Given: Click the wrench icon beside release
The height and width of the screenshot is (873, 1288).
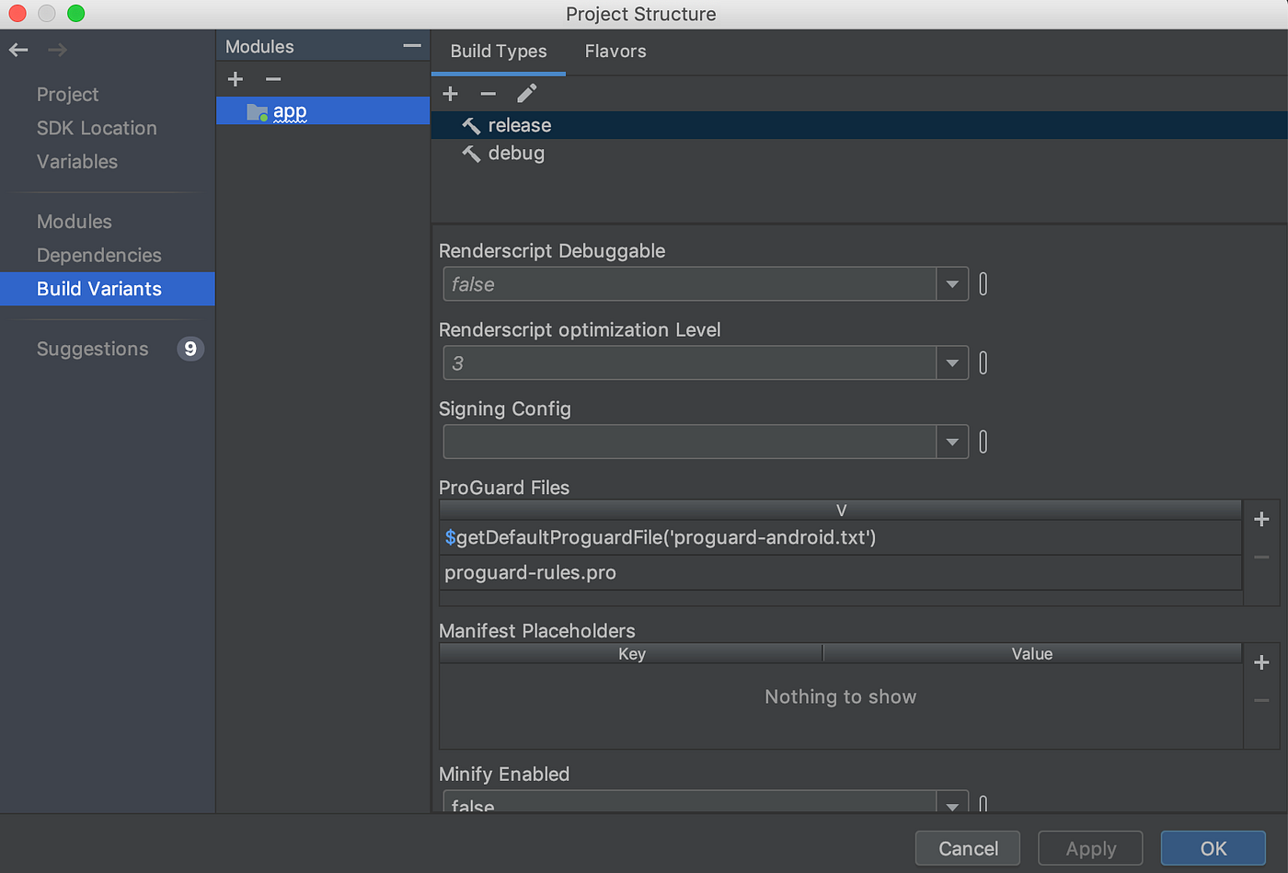Looking at the screenshot, I should tap(471, 125).
